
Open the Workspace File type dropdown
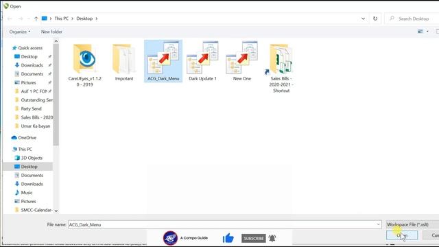(412, 224)
